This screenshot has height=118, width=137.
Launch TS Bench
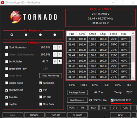[77, 115]
